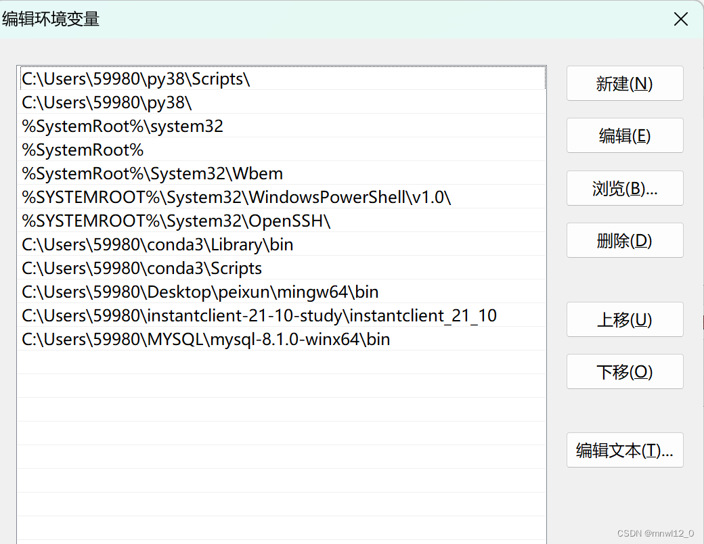Click the 删除(D) button
Screen dimensions: 704x544
pos(624,240)
